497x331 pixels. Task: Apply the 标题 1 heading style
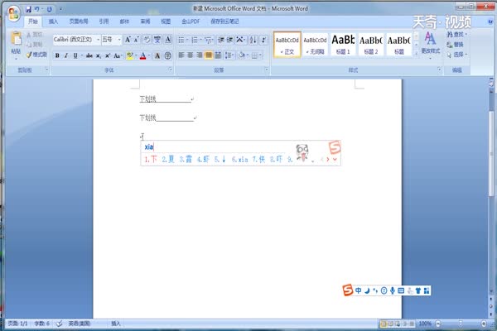342,41
